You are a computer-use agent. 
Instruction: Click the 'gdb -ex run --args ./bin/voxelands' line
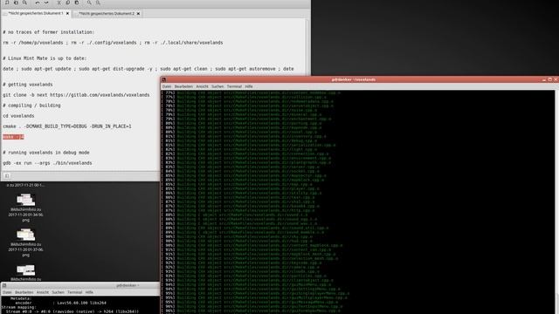[47, 163]
